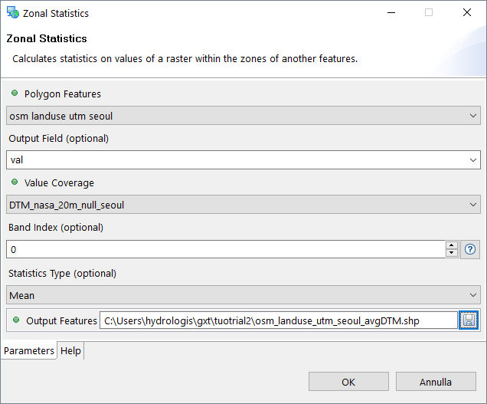Close the Zonal Statistics dialog window
The width and height of the screenshot is (487, 404).
tap(466, 13)
